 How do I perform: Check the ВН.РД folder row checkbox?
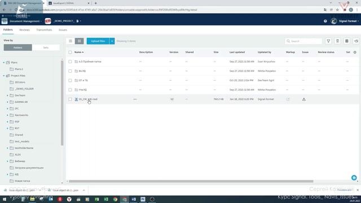[x=70, y=71]
